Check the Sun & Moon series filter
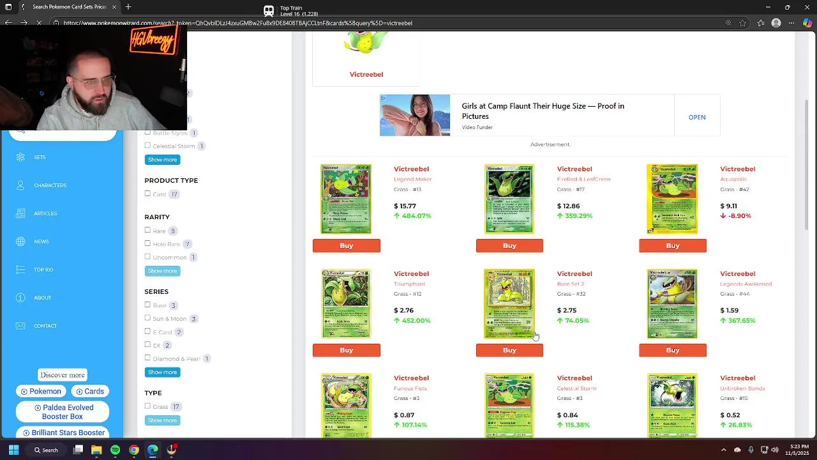Viewport: 817px width, 460px height. coord(147,318)
